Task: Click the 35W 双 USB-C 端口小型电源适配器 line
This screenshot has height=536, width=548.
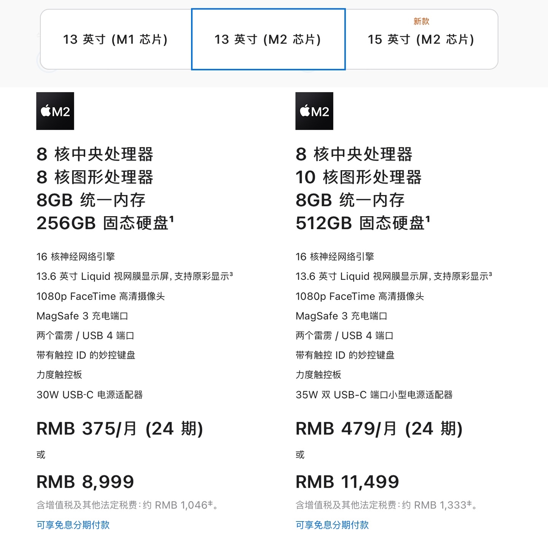Action: coord(374,395)
